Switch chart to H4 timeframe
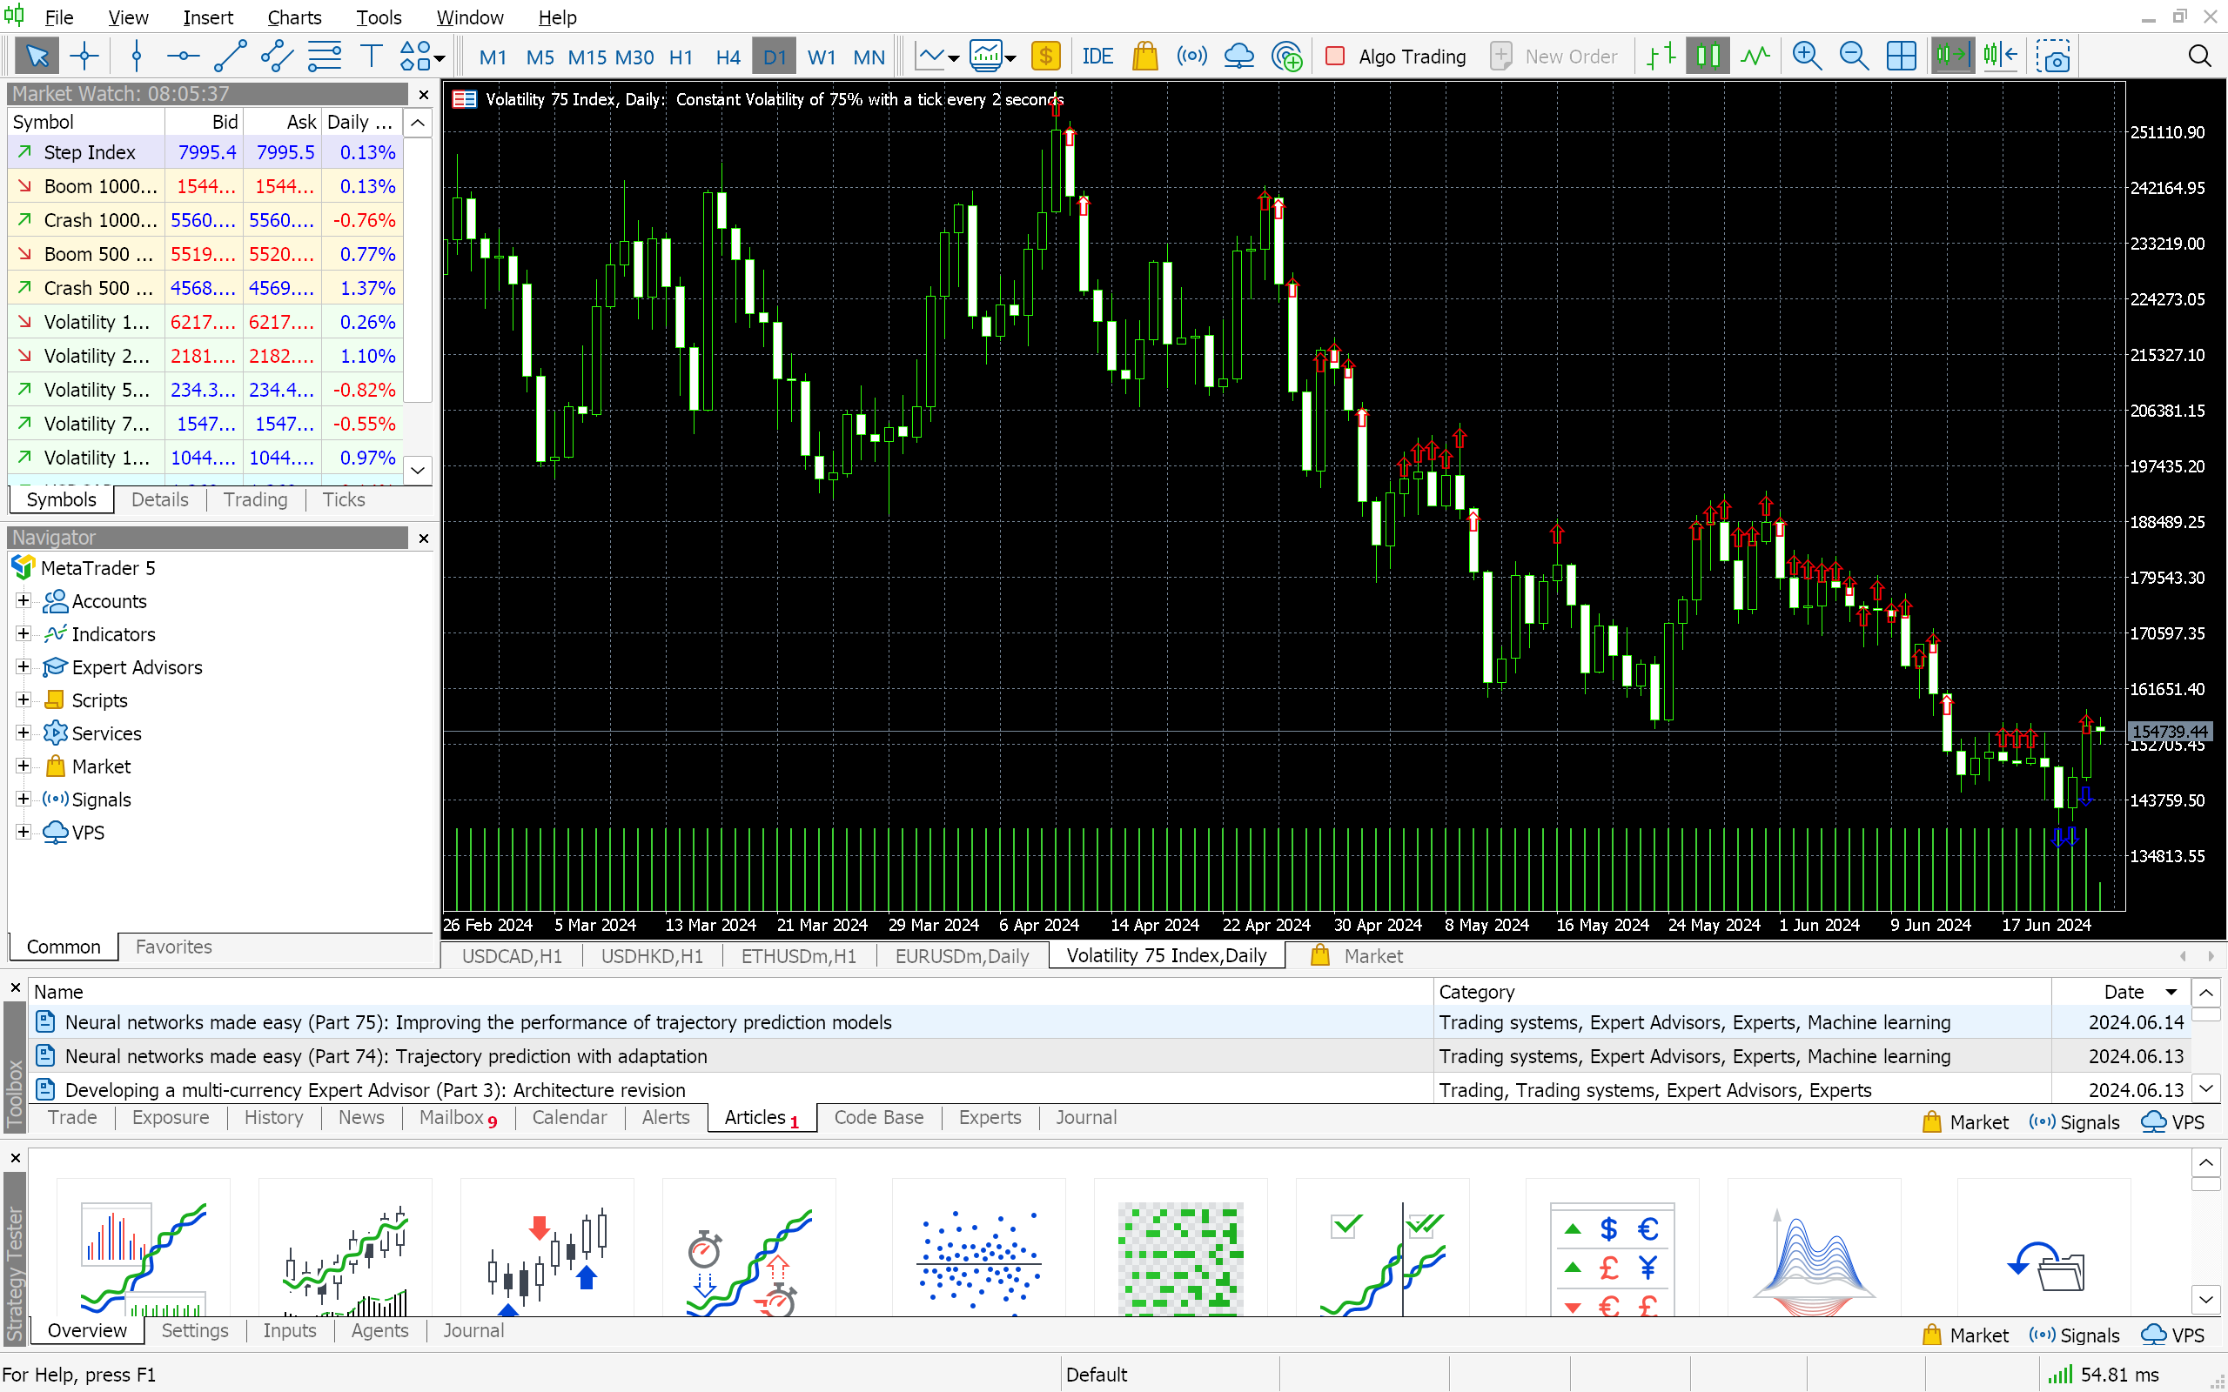This screenshot has width=2228, height=1392. pos(728,57)
